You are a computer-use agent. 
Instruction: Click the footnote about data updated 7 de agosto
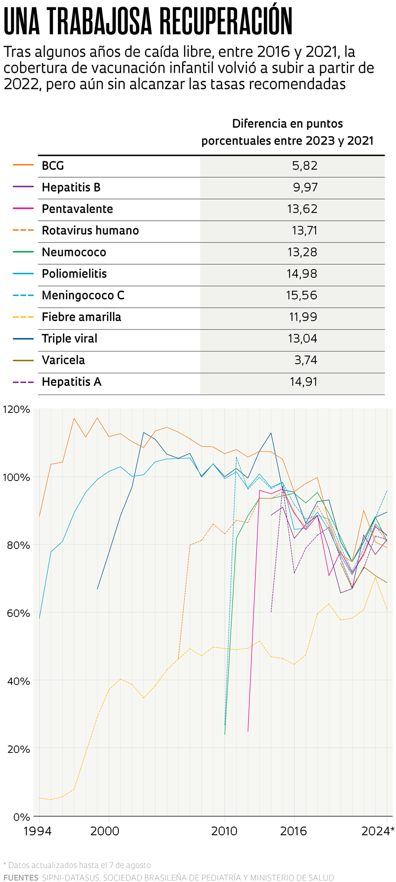[77, 865]
